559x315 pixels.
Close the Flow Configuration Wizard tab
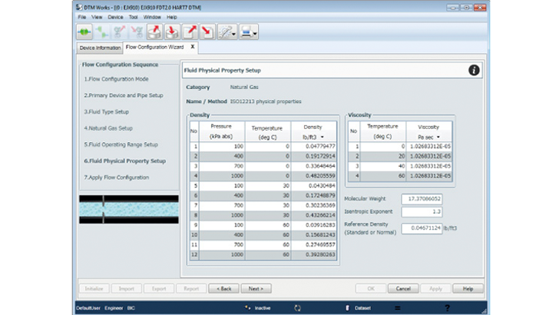click(193, 47)
